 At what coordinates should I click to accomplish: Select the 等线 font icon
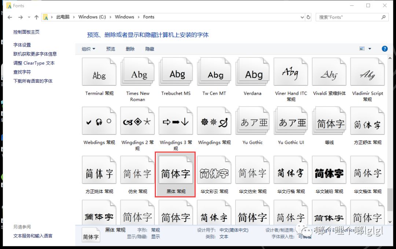click(329, 121)
